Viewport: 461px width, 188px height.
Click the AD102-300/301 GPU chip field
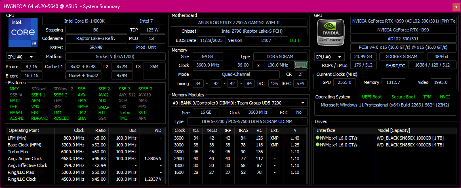tap(403, 38)
